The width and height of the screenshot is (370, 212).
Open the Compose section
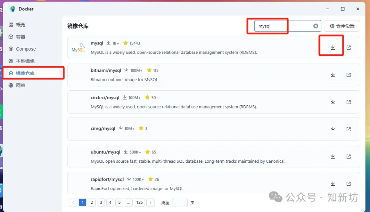[26, 49]
